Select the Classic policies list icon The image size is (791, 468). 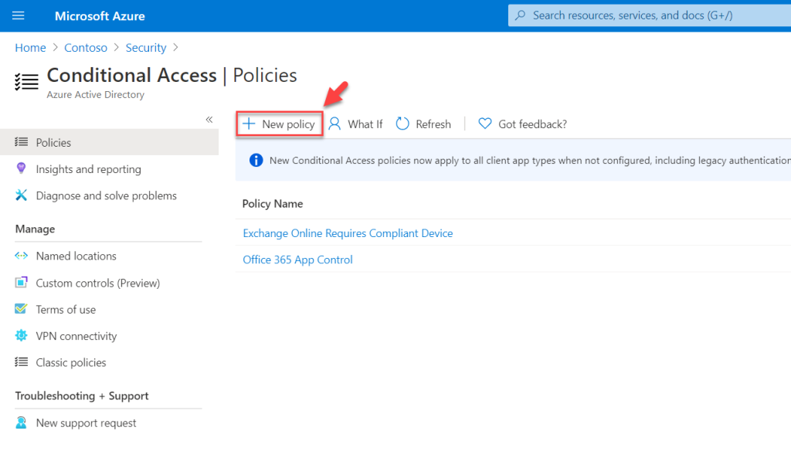(21, 362)
